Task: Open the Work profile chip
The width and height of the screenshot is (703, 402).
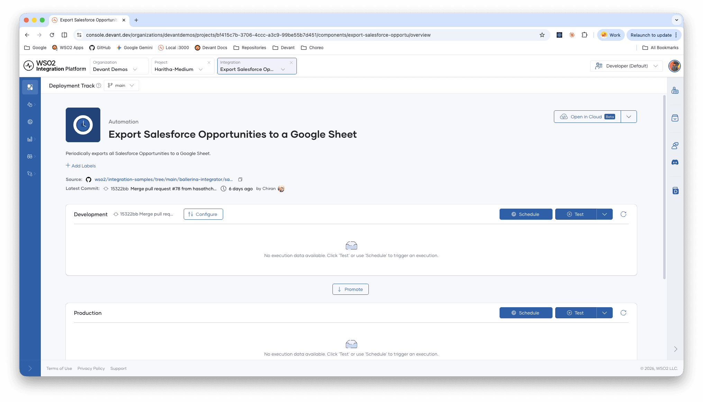Action: tap(611, 35)
